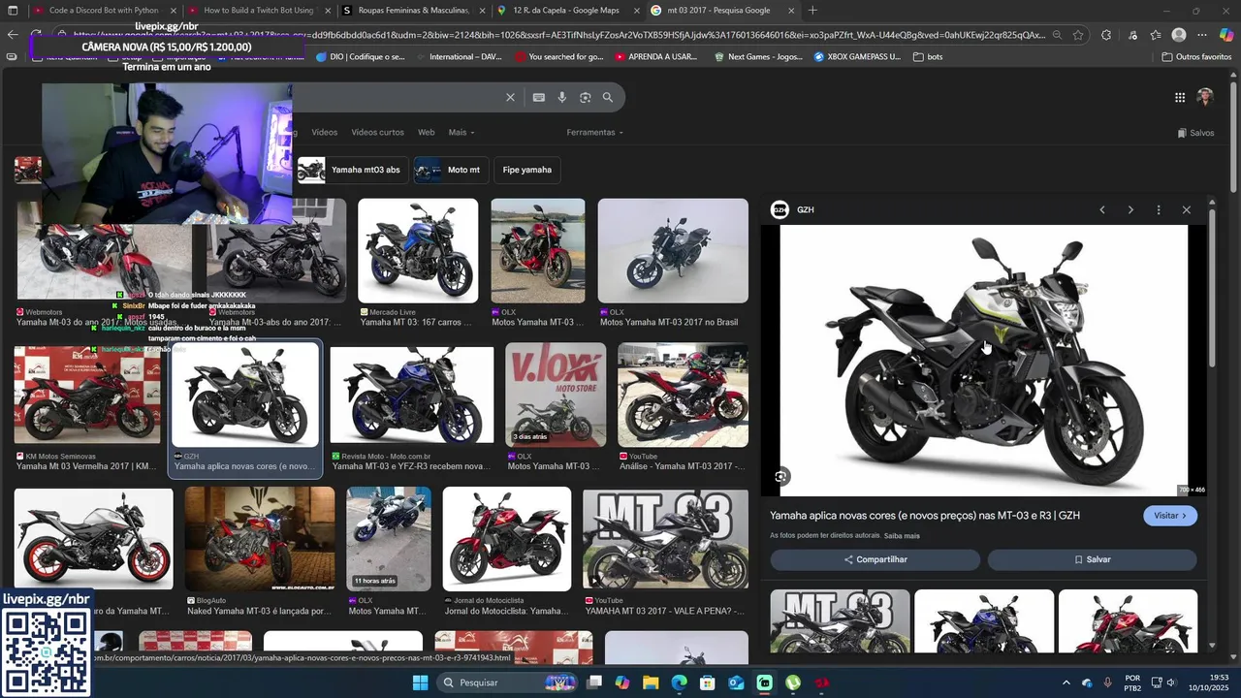The height and width of the screenshot is (698, 1241).
Task: Submit search with the magnifier icon
Action: [x=608, y=97]
